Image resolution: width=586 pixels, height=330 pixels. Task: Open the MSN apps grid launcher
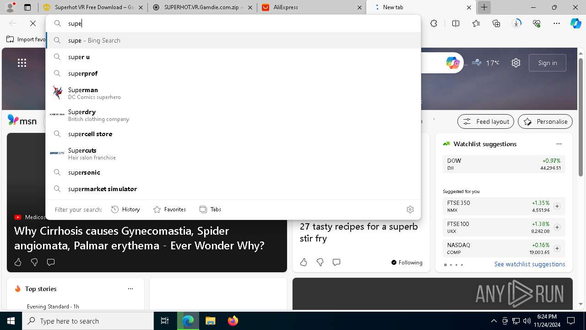click(22, 63)
